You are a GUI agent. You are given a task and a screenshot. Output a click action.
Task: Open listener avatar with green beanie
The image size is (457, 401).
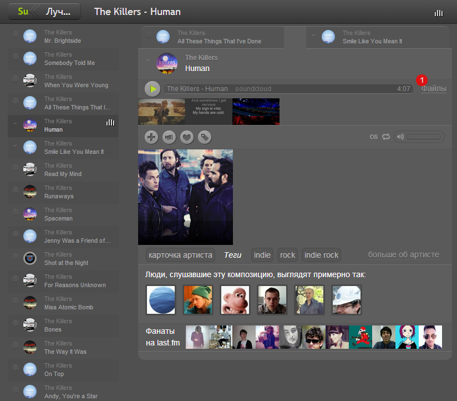coord(198,300)
